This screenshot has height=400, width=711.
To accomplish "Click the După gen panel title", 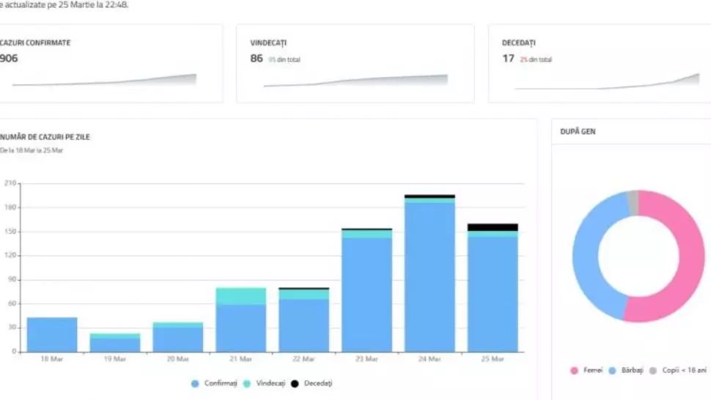I will (579, 131).
